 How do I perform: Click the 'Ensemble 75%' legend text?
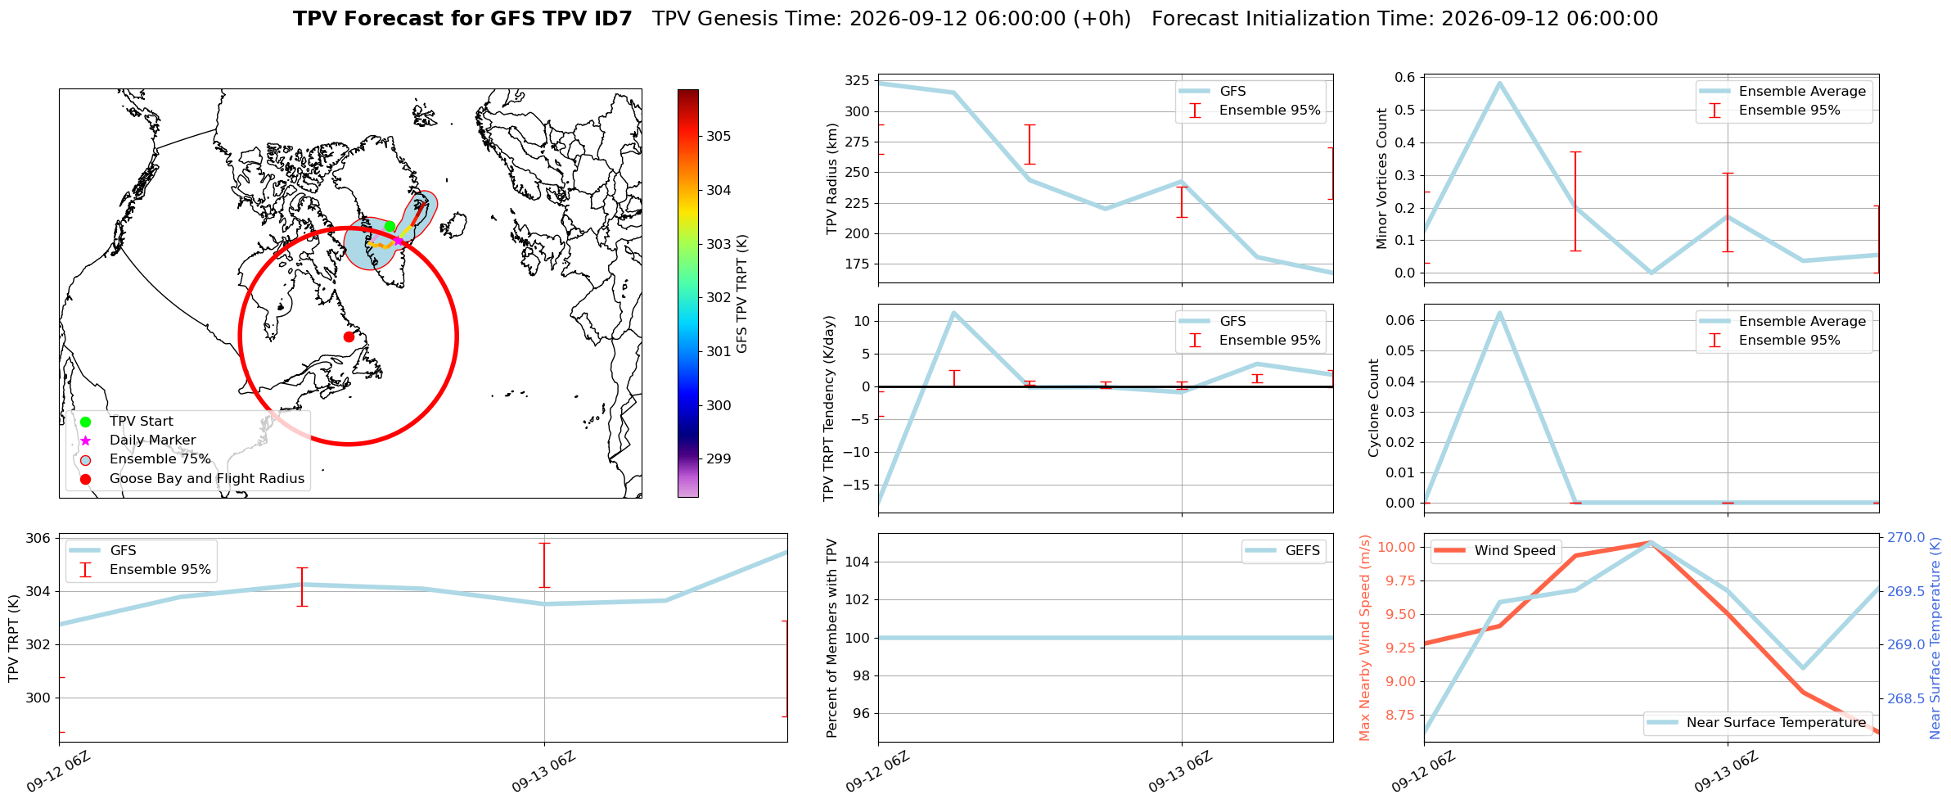click(x=160, y=459)
